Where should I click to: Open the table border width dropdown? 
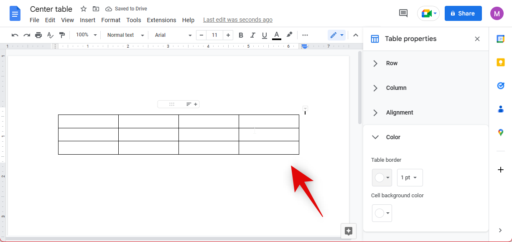click(x=410, y=178)
